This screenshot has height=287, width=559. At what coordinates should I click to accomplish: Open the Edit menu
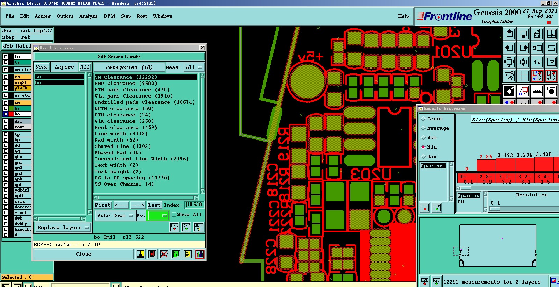coord(24,16)
